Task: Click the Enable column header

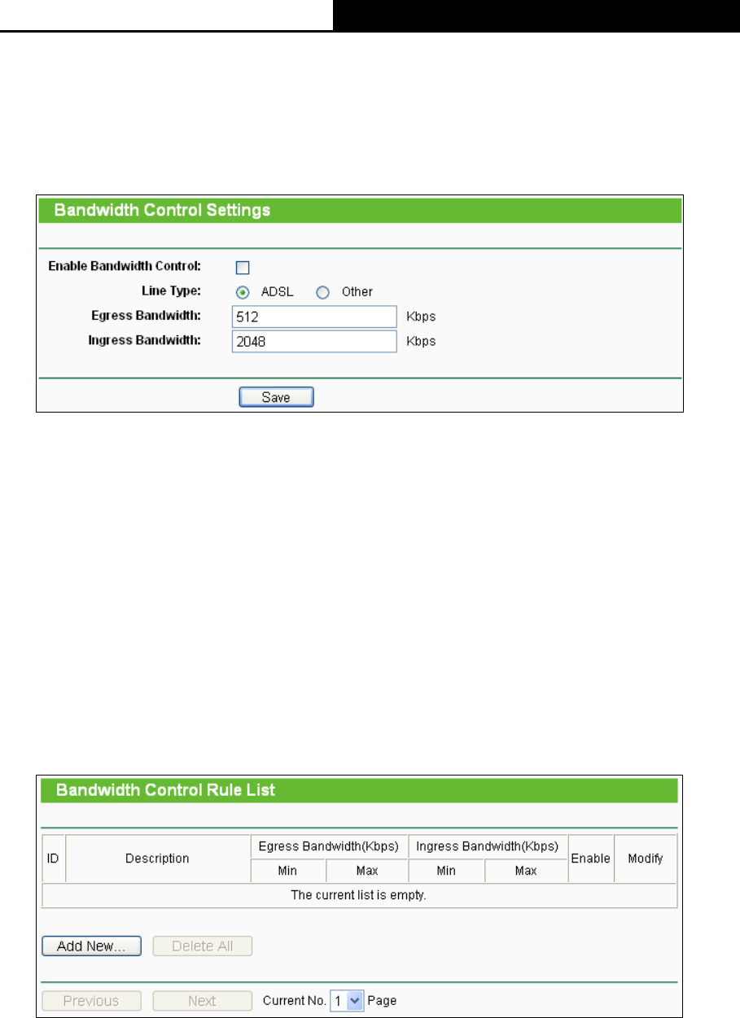Action: pyautogui.click(x=591, y=859)
